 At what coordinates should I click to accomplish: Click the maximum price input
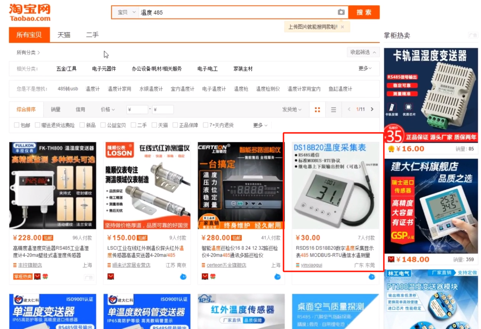tap(163, 110)
